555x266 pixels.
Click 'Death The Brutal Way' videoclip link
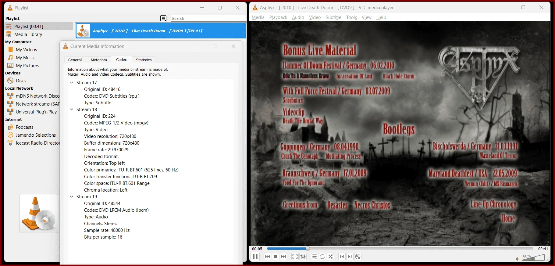tap(303, 121)
